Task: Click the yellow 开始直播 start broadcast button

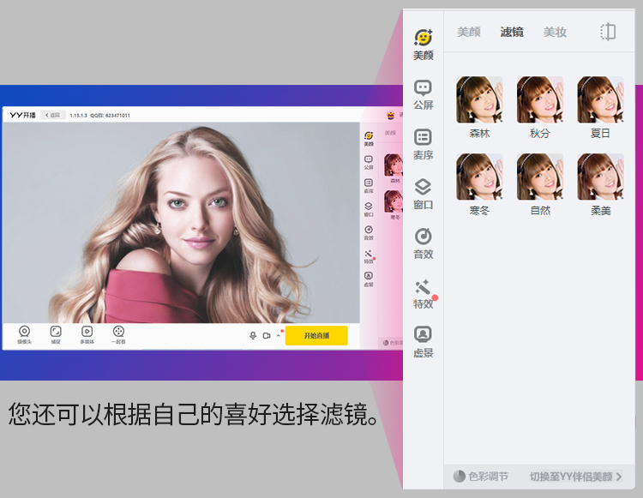Action: [x=316, y=335]
